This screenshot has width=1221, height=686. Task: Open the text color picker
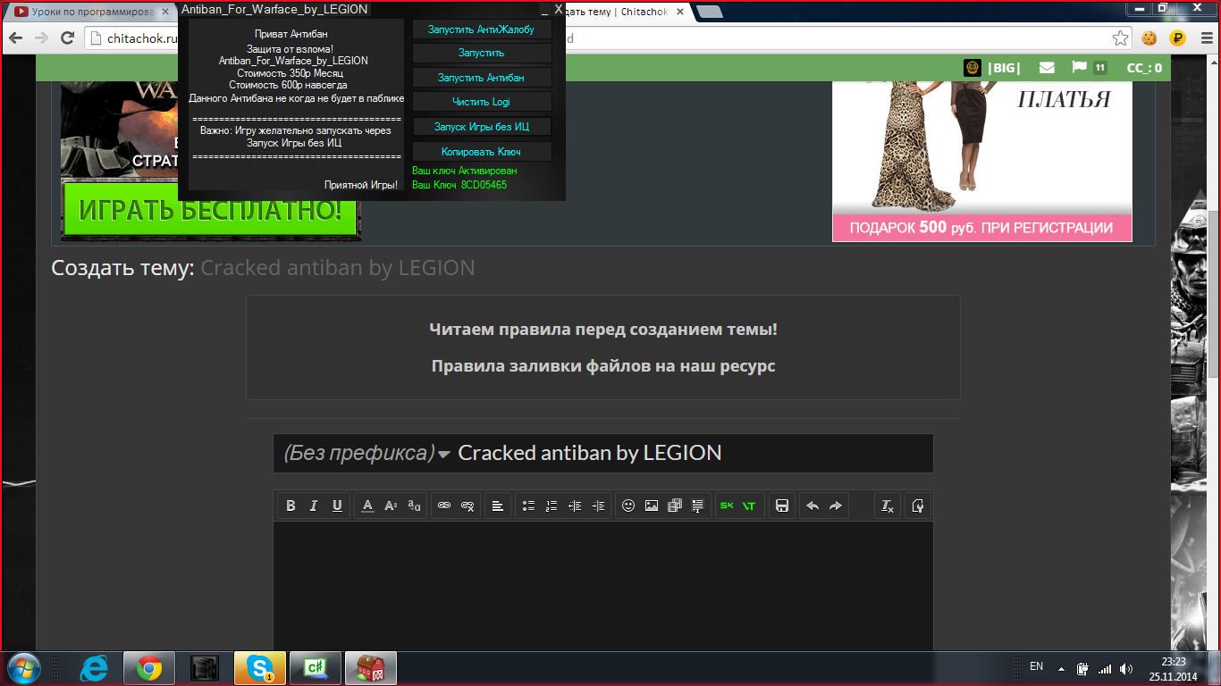coord(367,506)
